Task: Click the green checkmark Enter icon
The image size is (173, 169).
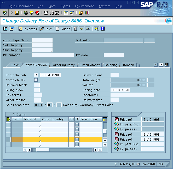Action: (5, 13)
